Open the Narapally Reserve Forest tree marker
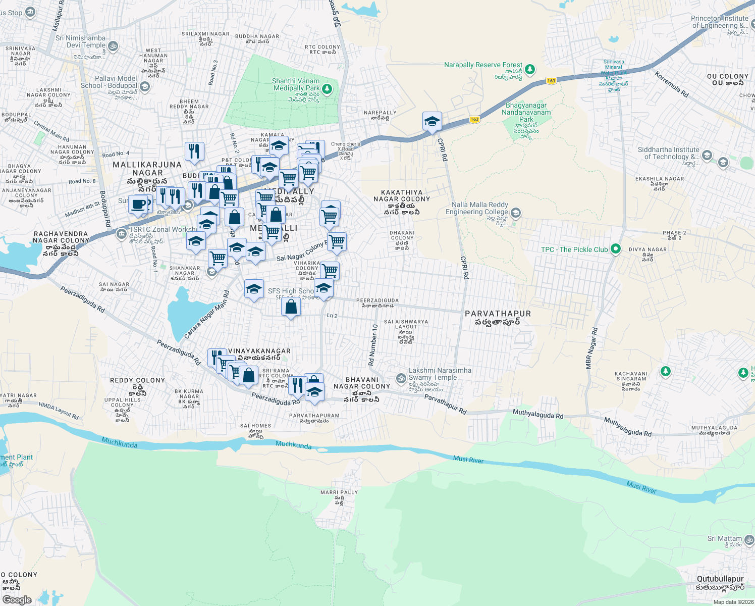The width and height of the screenshot is (755, 606). tap(529, 69)
